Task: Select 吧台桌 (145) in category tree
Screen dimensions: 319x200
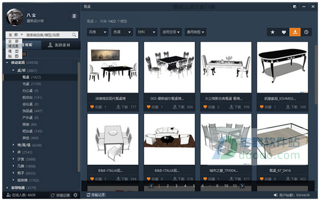Action: (32, 131)
